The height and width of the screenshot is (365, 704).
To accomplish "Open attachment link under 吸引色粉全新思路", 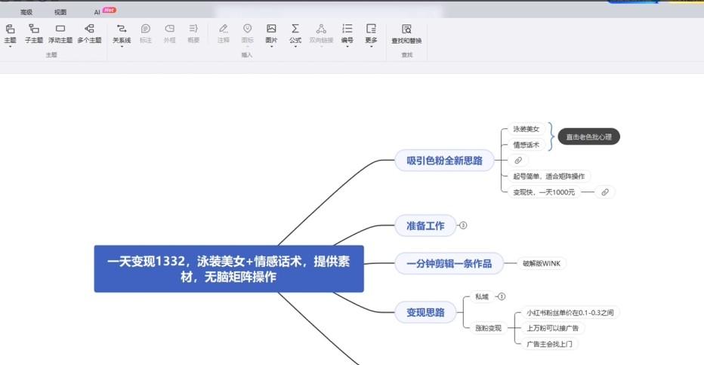I will pos(517,161).
